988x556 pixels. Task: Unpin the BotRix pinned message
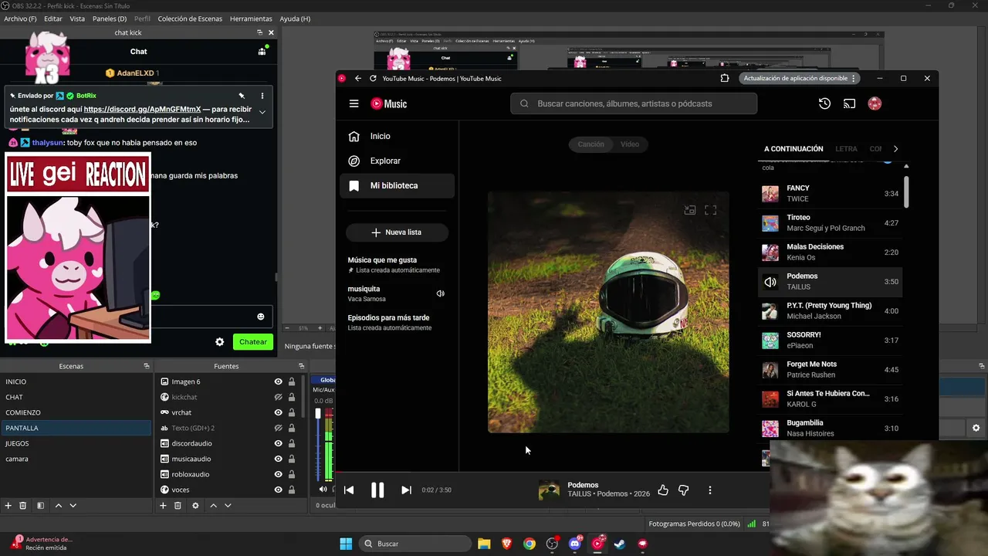(242, 96)
